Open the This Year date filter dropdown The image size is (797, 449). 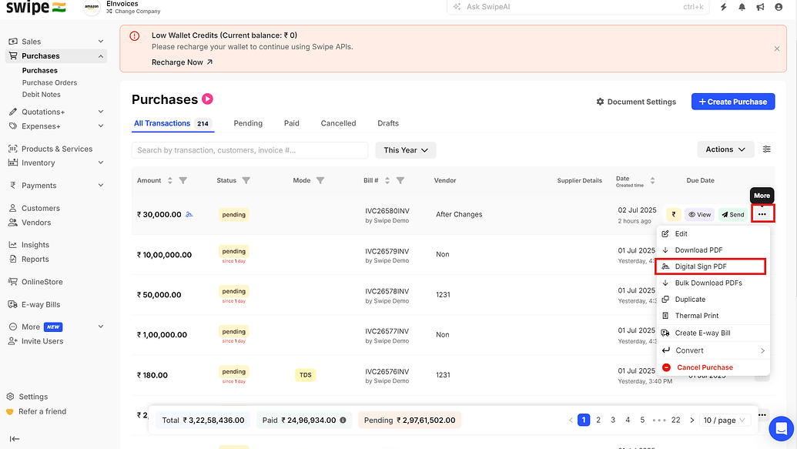(x=405, y=149)
